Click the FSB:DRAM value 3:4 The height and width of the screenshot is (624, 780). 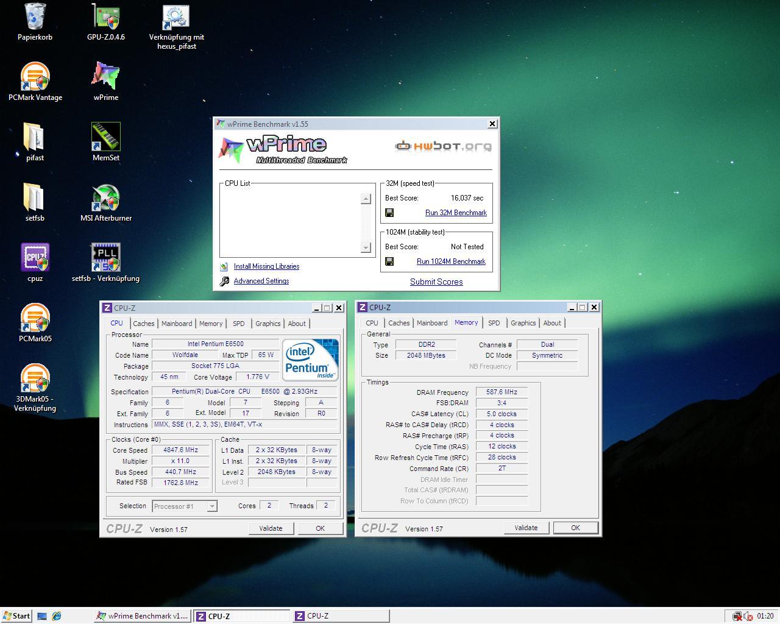click(502, 403)
